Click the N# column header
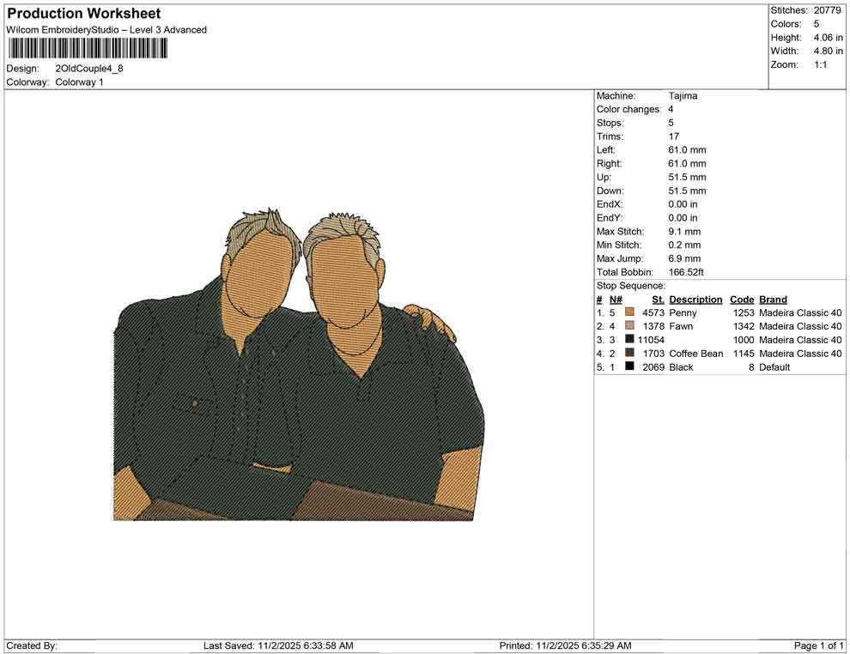This screenshot has height=654, width=850. coord(616,299)
